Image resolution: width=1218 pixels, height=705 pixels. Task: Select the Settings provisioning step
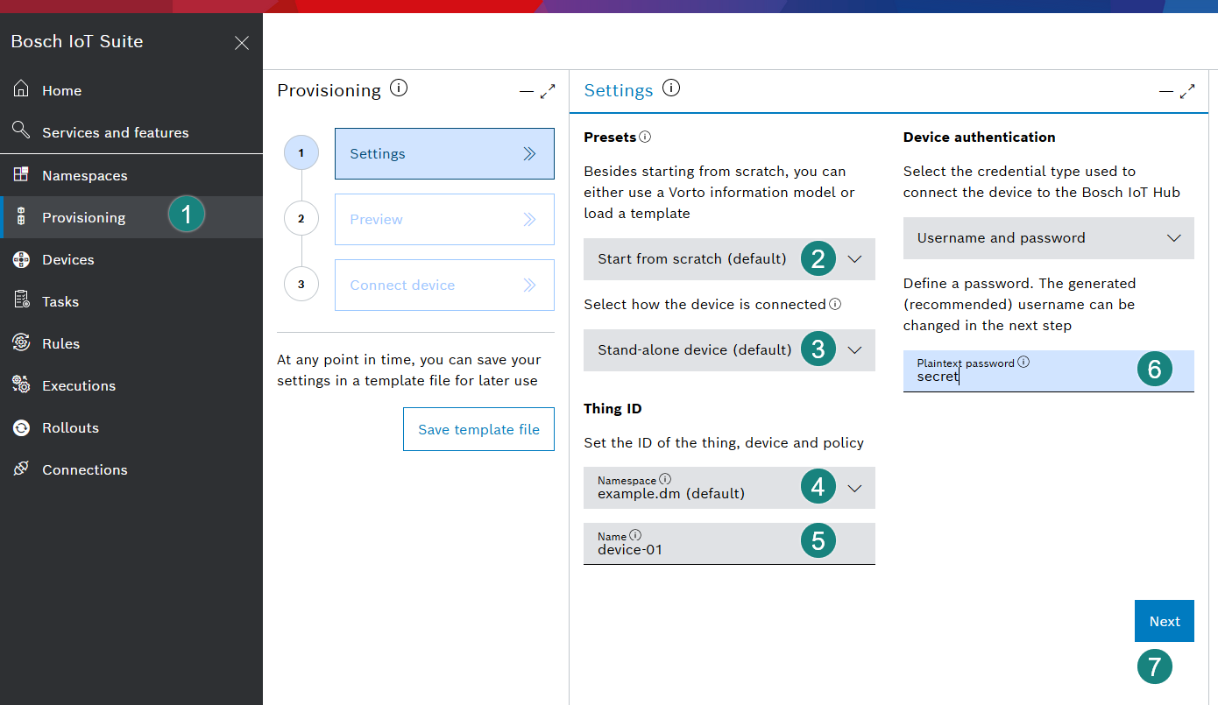click(444, 153)
